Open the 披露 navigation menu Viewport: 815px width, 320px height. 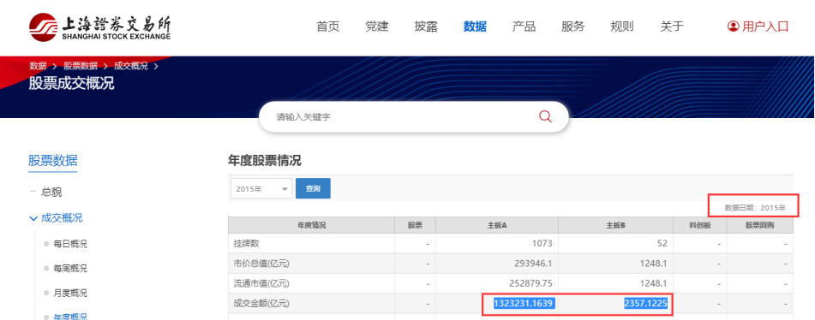(x=426, y=27)
